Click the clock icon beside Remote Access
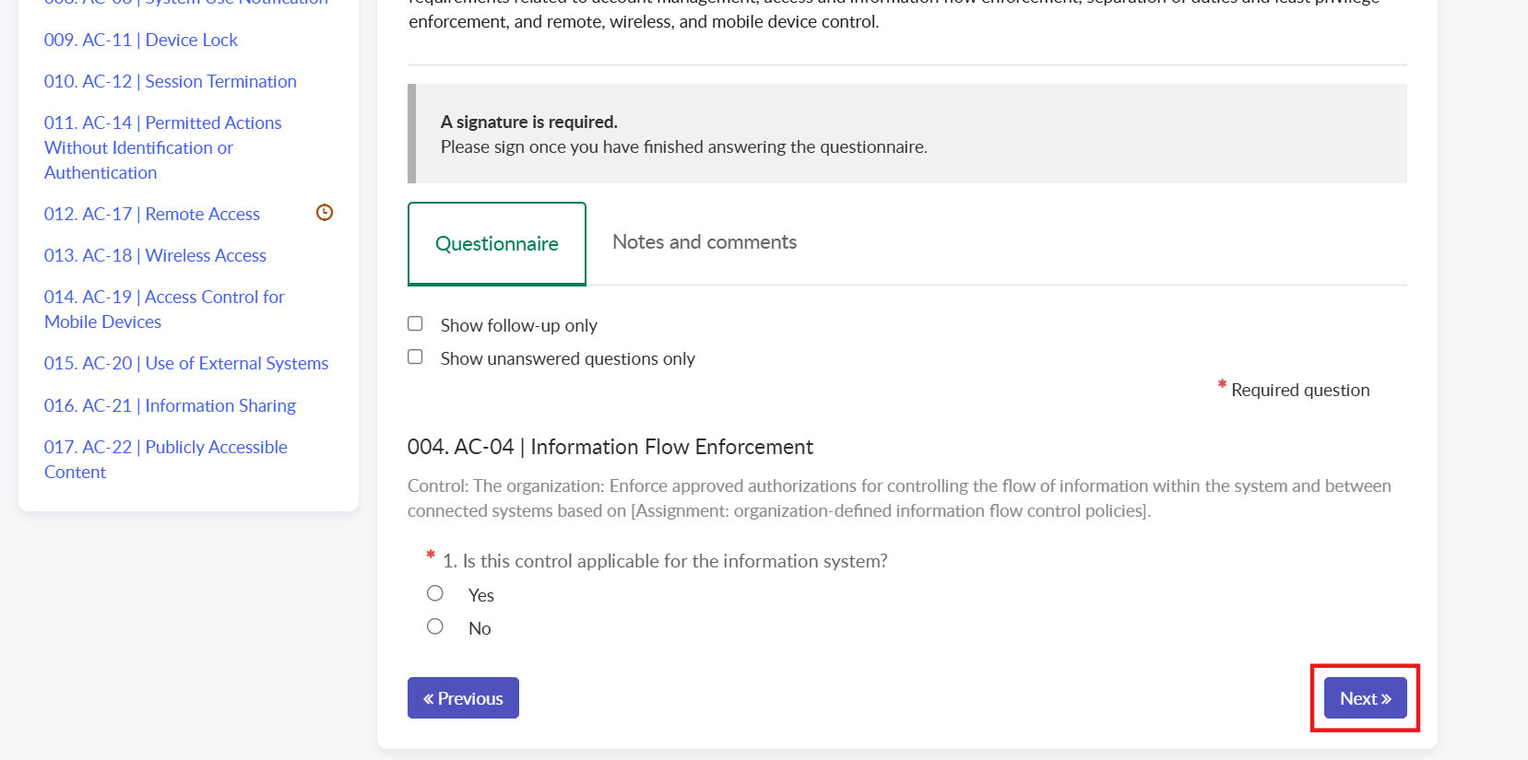 click(x=325, y=213)
